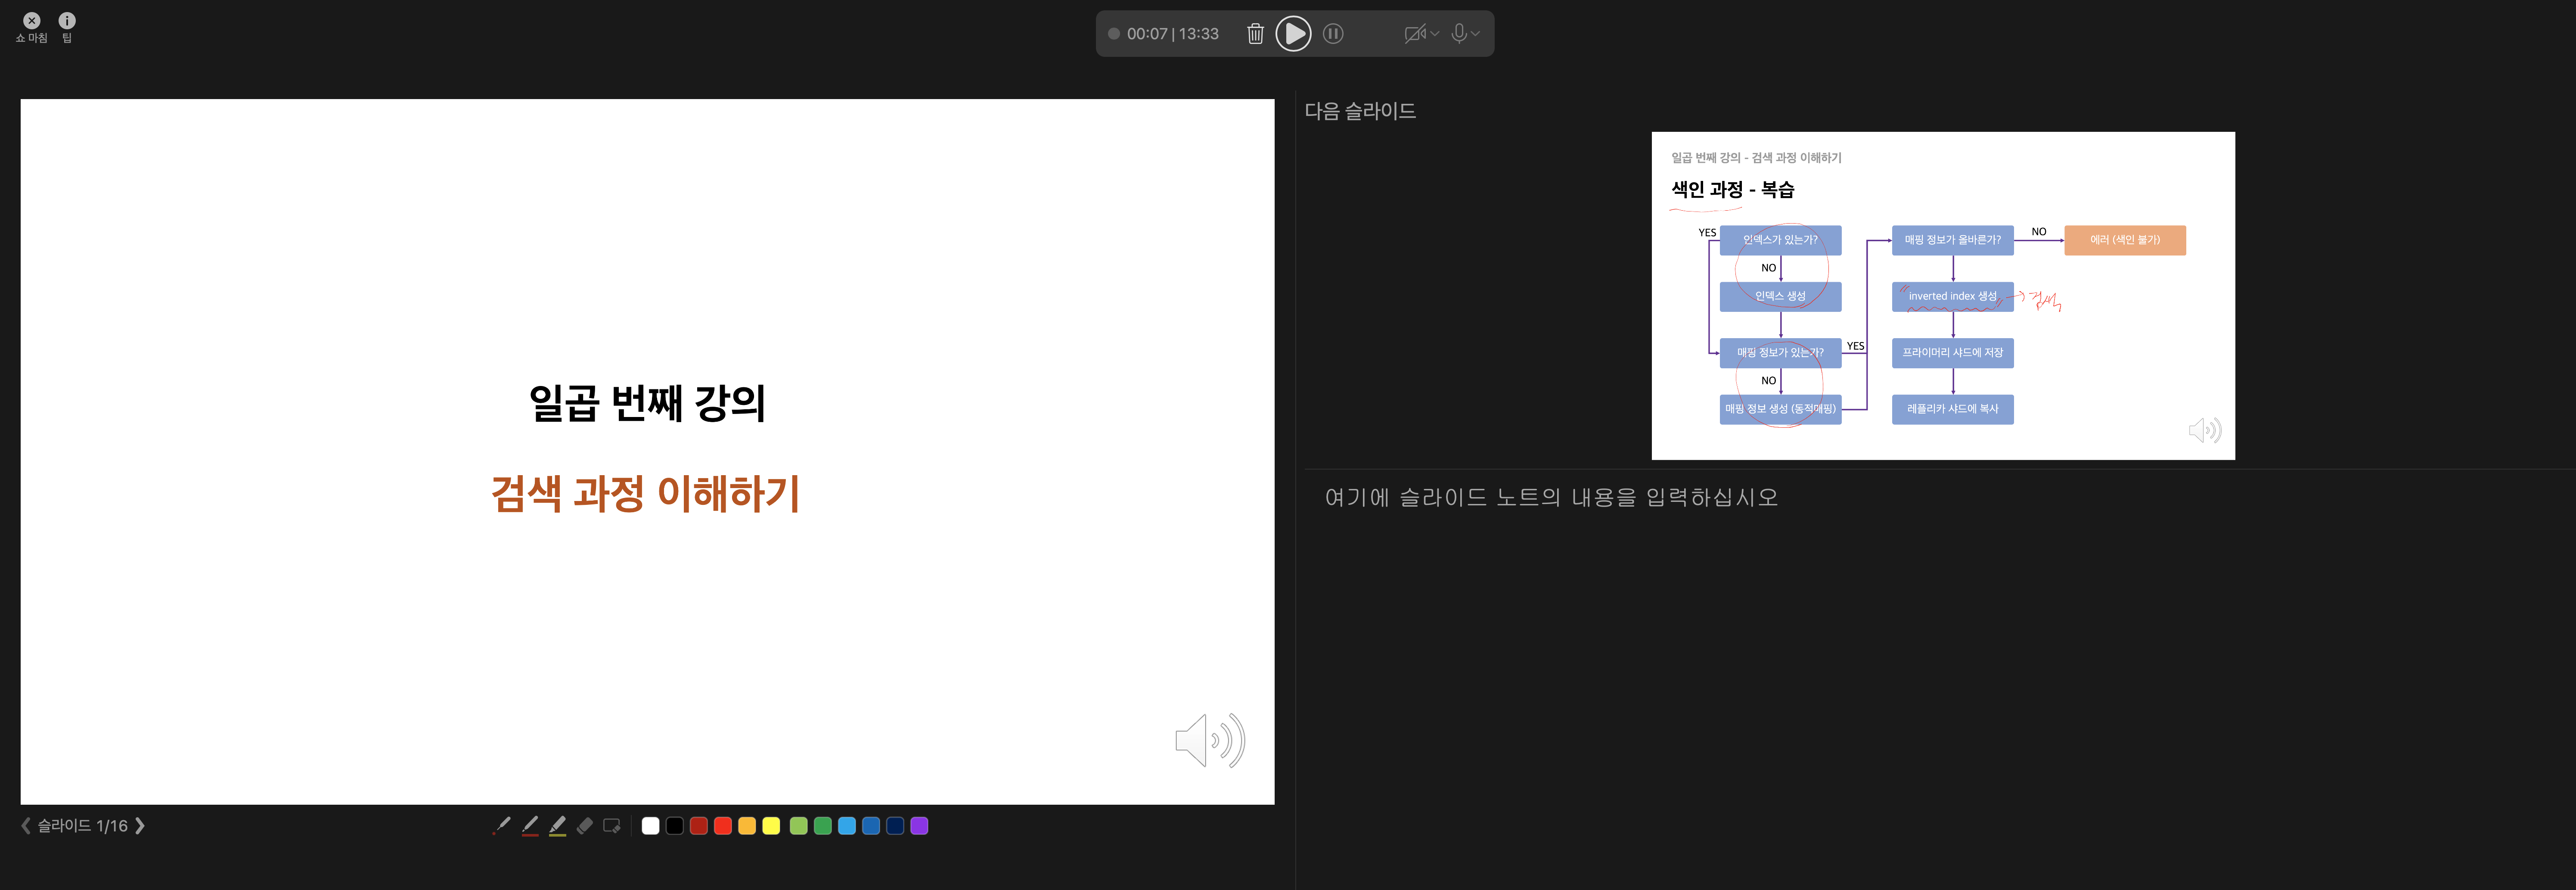Viewport: 2576px width, 890px height.
Task: Open tips with the info icon
Action: pos(67,21)
